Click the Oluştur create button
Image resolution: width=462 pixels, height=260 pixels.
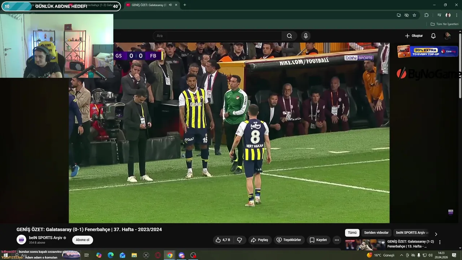(x=414, y=36)
